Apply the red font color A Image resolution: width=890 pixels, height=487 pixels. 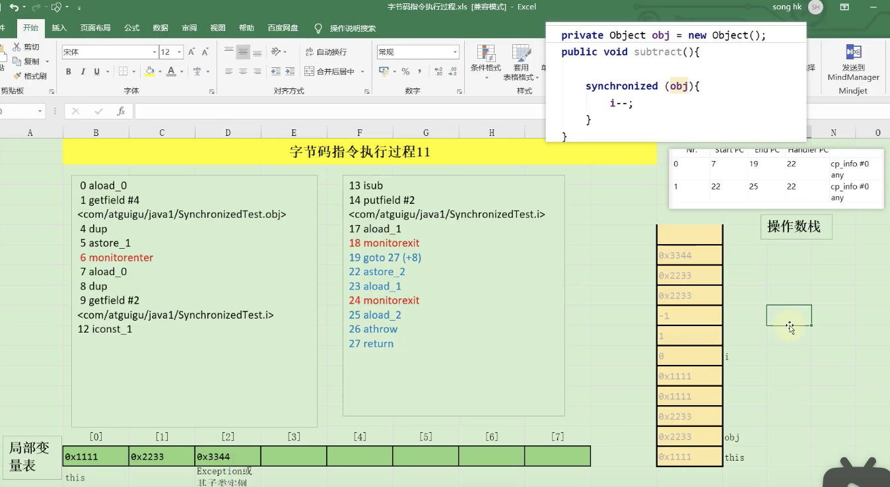click(x=171, y=71)
